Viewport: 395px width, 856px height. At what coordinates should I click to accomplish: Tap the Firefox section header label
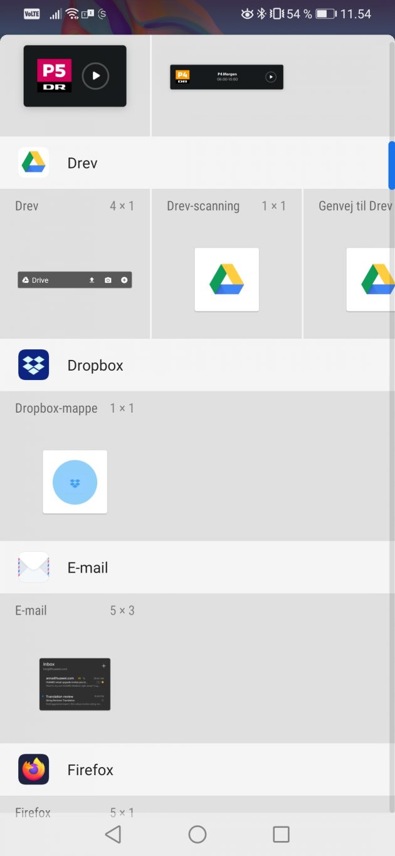(90, 770)
